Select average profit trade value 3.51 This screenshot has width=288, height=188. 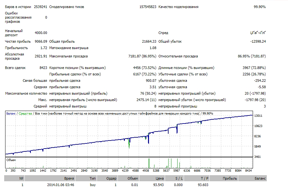pos(153,87)
